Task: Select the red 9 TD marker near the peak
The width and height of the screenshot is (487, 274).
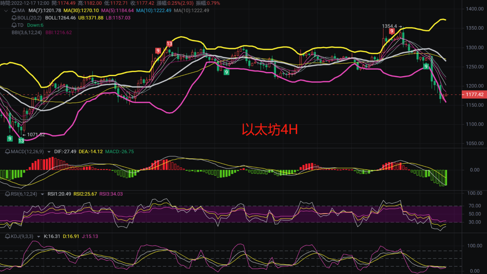Action: tap(392, 30)
